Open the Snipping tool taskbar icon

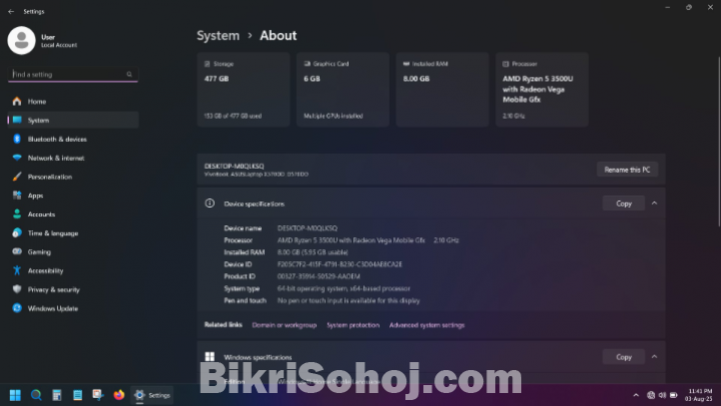tap(98, 395)
